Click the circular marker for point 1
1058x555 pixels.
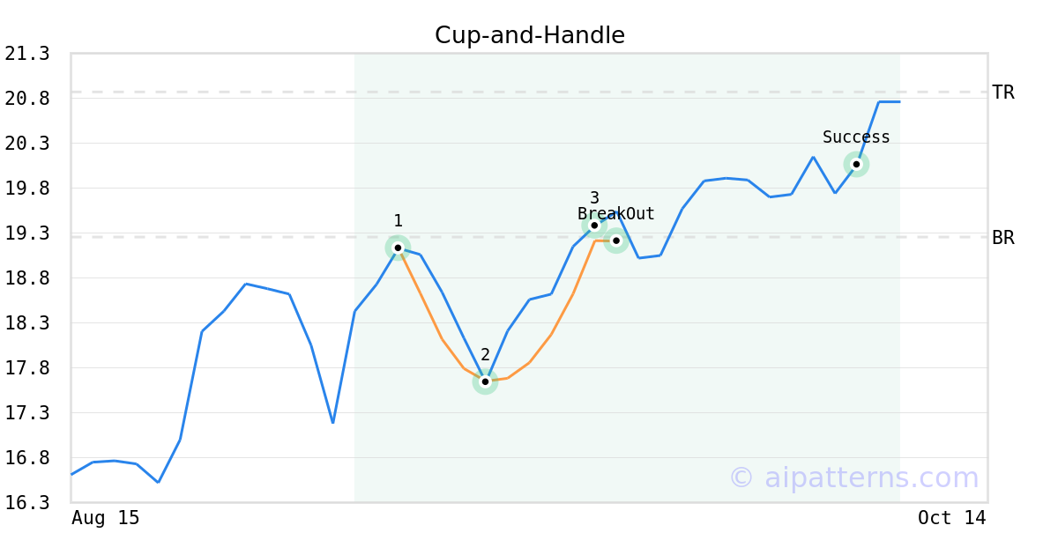pyautogui.click(x=398, y=248)
